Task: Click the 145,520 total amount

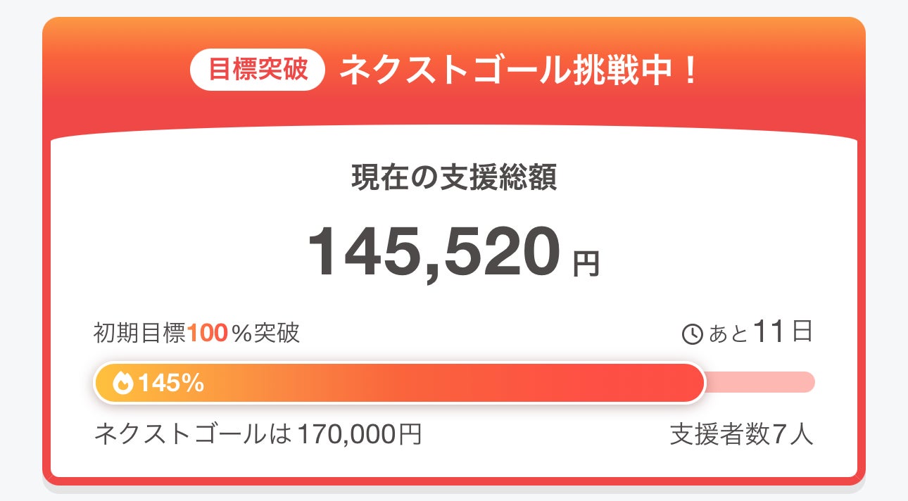Action: pyautogui.click(x=434, y=252)
